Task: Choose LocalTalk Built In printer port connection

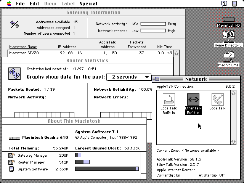Action: point(169,100)
